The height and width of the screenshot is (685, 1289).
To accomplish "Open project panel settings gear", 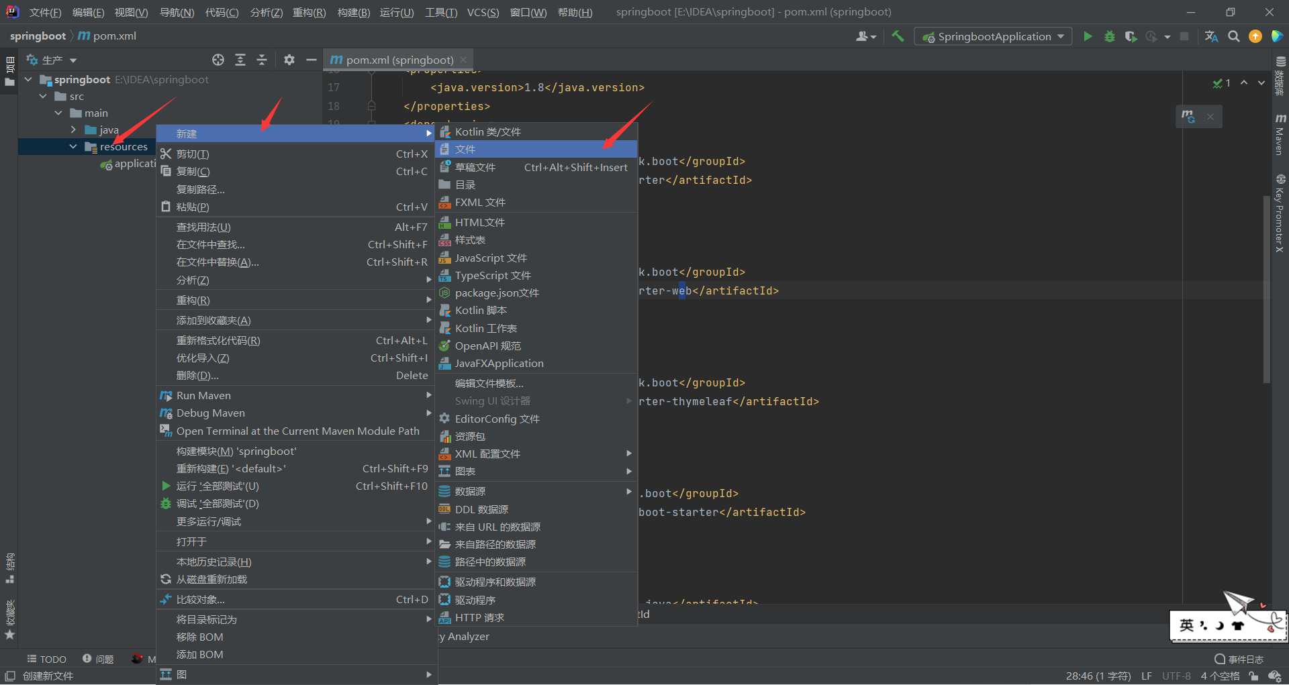I will [x=289, y=60].
